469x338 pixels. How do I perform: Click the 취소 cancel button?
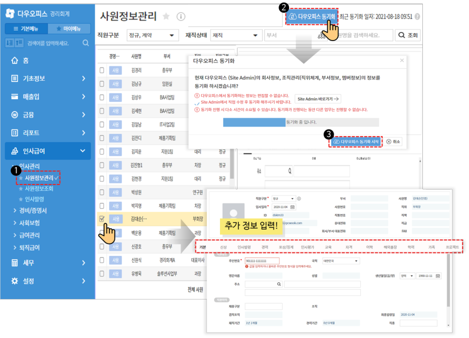click(393, 141)
